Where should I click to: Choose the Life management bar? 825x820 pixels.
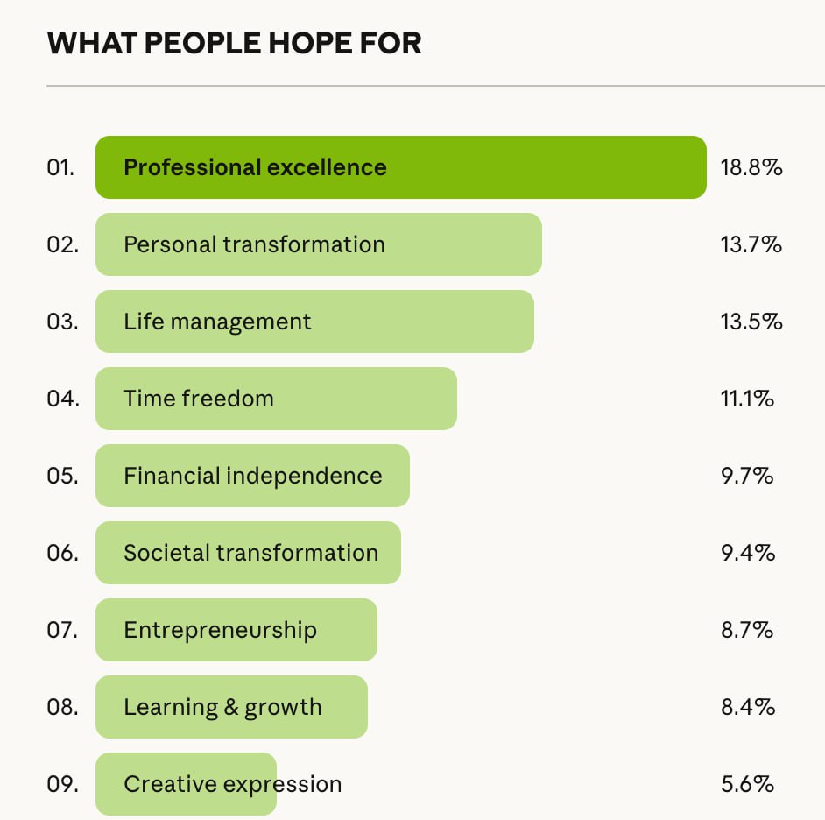click(x=314, y=322)
